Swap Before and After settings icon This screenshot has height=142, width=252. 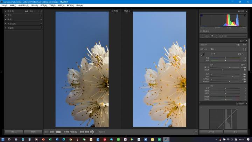point(92,132)
